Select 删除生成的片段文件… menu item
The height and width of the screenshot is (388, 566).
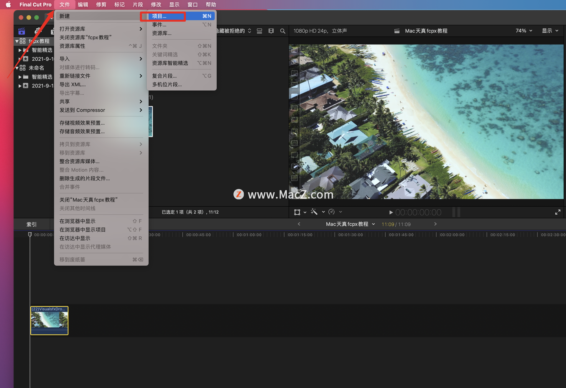click(x=101, y=178)
